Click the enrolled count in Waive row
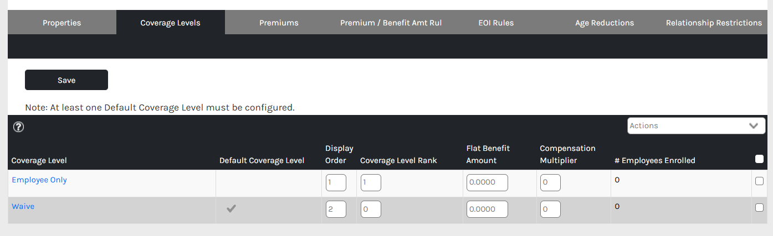773x236 pixels. pos(617,206)
